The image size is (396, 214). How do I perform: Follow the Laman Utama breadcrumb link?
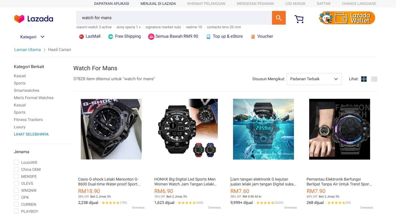[27, 50]
